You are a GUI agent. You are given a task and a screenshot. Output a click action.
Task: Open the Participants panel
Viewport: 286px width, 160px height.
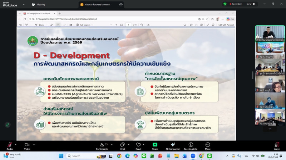coord(102,145)
